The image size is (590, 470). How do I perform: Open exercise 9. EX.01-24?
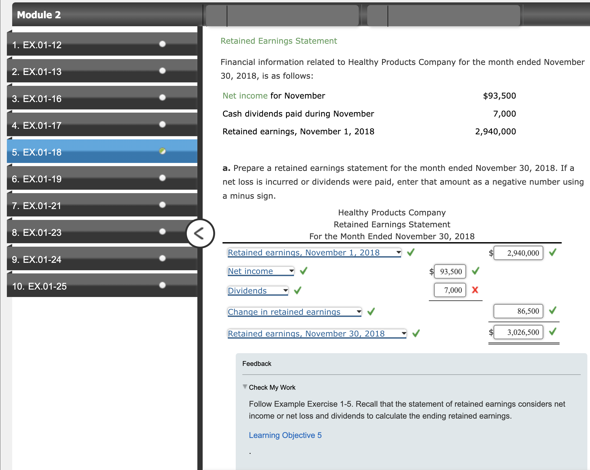point(102,259)
